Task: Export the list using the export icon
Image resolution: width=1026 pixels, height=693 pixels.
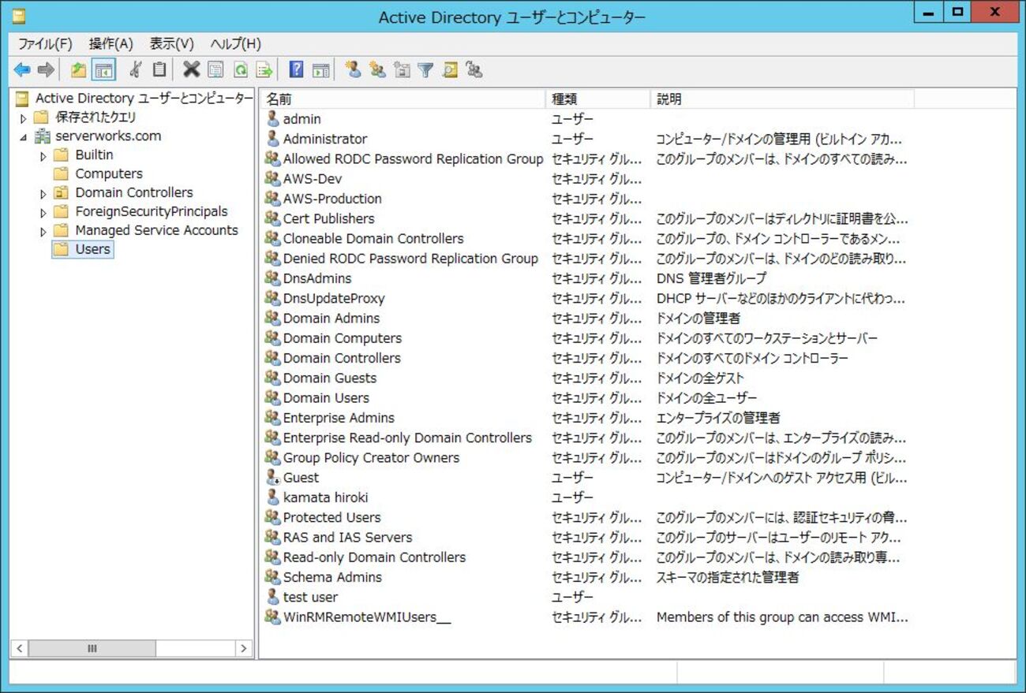Action: pyautogui.click(x=266, y=69)
